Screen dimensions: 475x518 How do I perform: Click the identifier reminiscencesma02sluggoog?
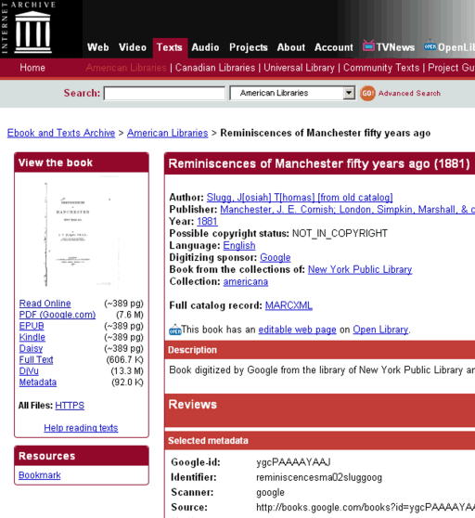pos(319,477)
